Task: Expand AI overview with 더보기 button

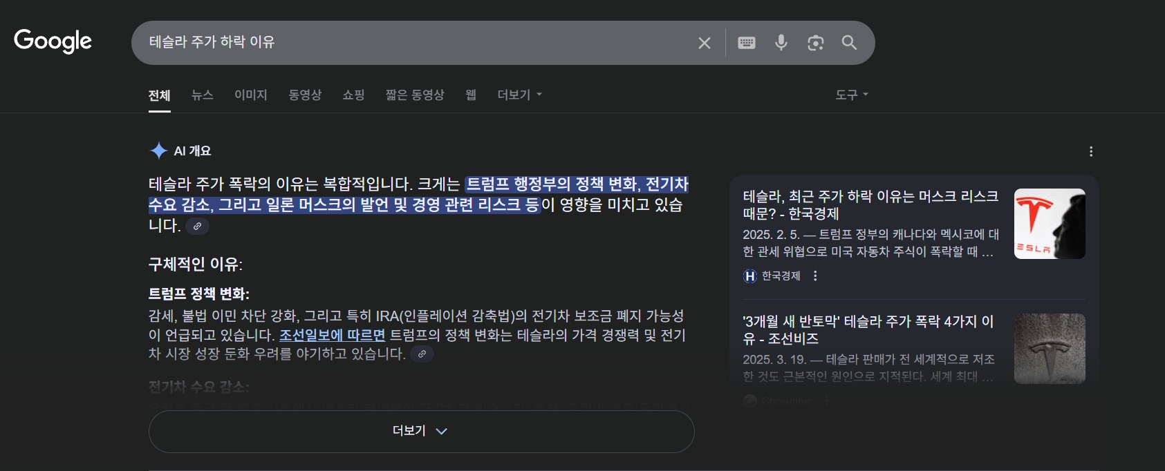Action: [x=421, y=431]
